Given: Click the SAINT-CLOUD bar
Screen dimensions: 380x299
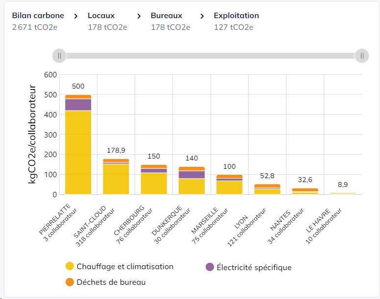Looking at the screenshot, I should pyautogui.click(x=116, y=177).
